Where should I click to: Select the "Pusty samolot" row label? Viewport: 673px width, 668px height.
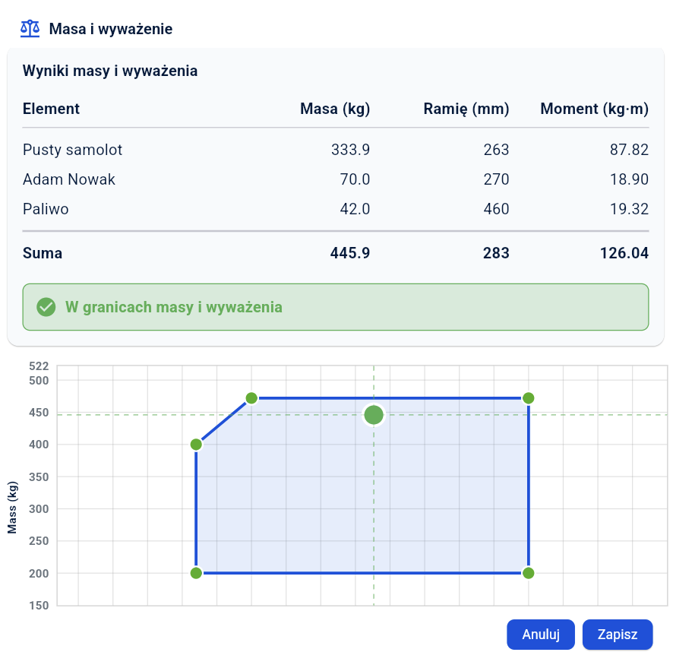tap(72, 150)
